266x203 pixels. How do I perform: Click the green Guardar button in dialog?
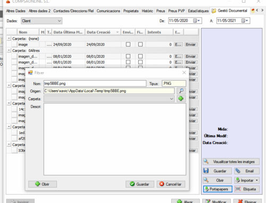coord(140,184)
